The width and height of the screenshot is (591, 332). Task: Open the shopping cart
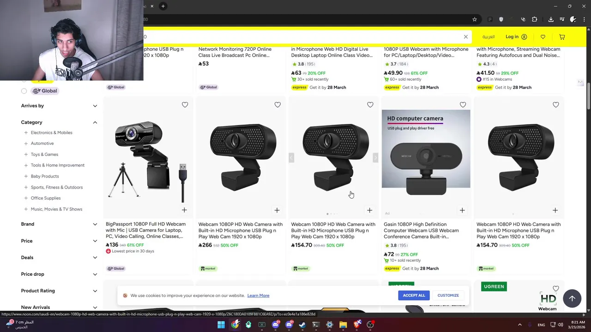coord(562,37)
